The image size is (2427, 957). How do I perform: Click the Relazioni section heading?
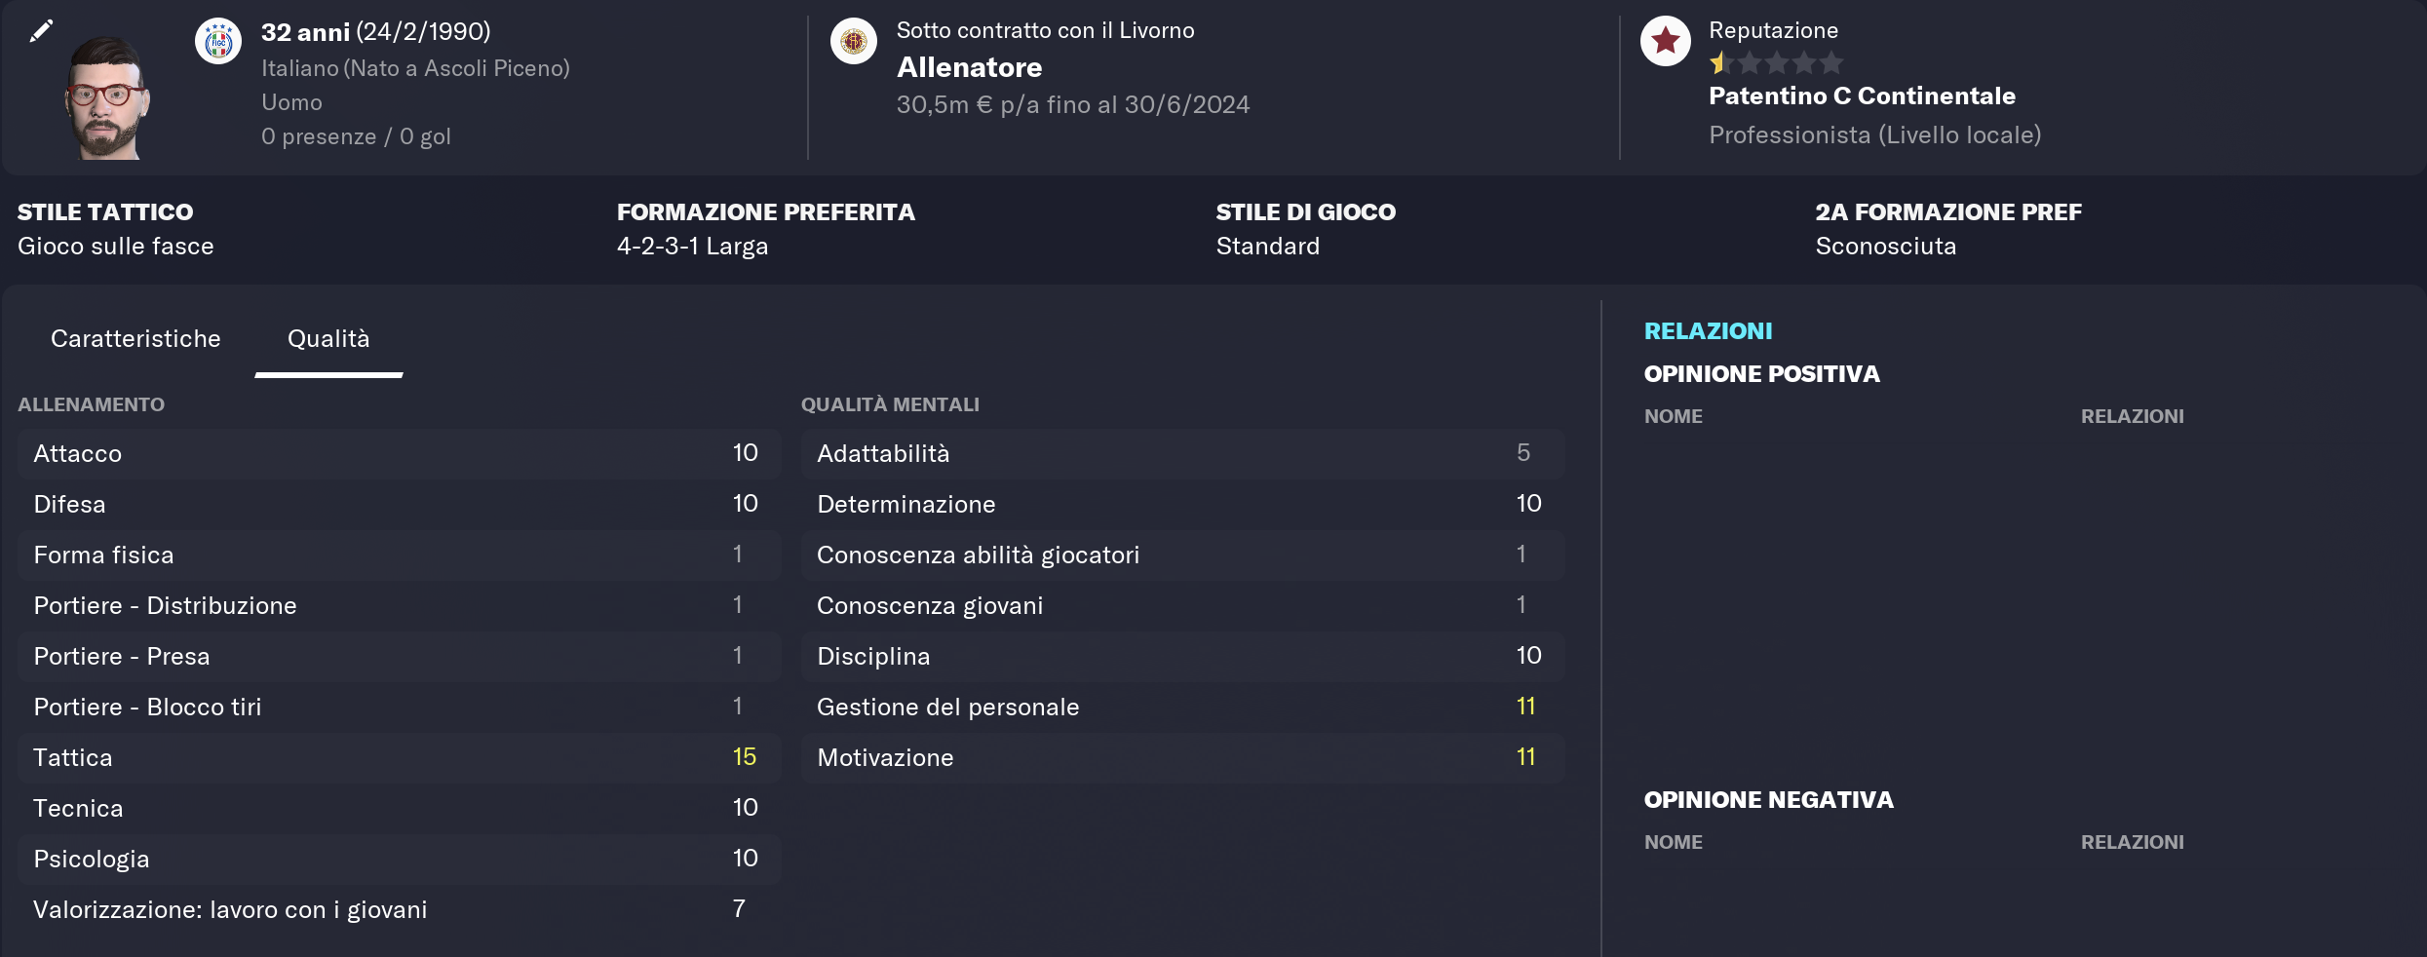tap(1709, 331)
